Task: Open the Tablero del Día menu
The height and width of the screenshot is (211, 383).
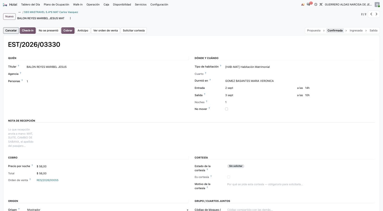Action: point(31,5)
